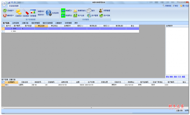The width and height of the screenshot is (190, 115).
Task: Click the 用户注册 icon
Action: [x=75, y=16]
